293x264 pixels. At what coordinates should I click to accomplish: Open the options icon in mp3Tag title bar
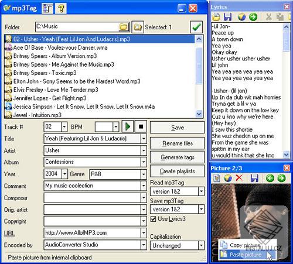[47, 8]
